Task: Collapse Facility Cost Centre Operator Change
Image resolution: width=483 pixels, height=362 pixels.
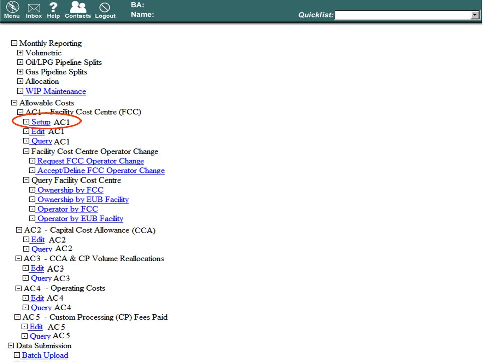Action: pyautogui.click(x=26, y=151)
